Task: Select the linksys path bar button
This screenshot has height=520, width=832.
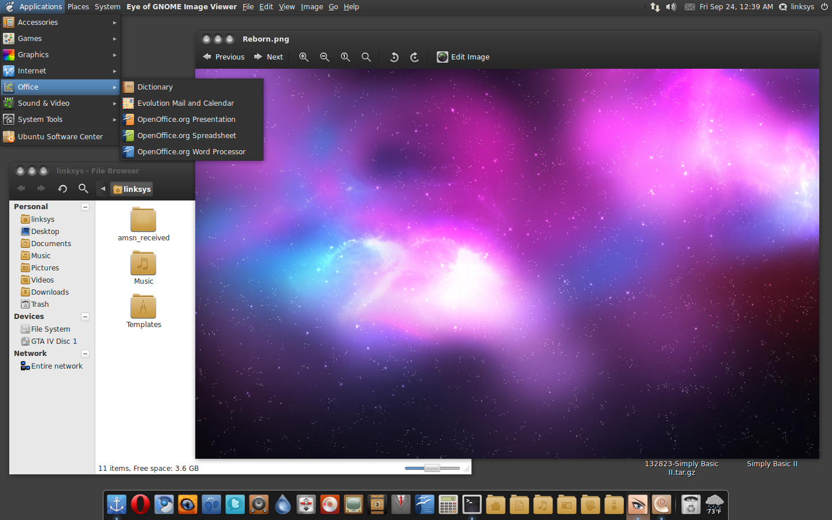Action: click(132, 189)
